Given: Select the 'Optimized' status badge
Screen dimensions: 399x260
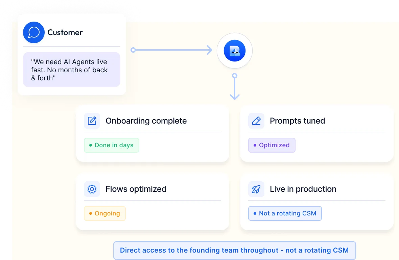Looking at the screenshot, I should [272, 145].
